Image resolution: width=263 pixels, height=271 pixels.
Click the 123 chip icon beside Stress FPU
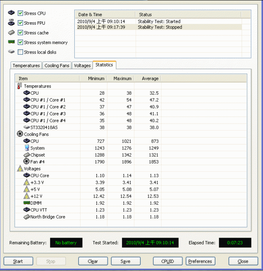tap(12, 23)
